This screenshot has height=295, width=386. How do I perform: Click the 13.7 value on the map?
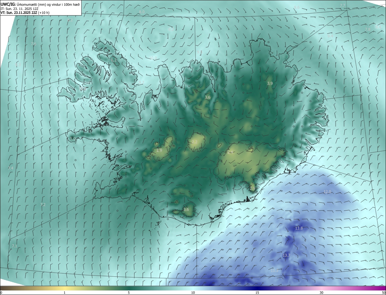(x=286, y=255)
